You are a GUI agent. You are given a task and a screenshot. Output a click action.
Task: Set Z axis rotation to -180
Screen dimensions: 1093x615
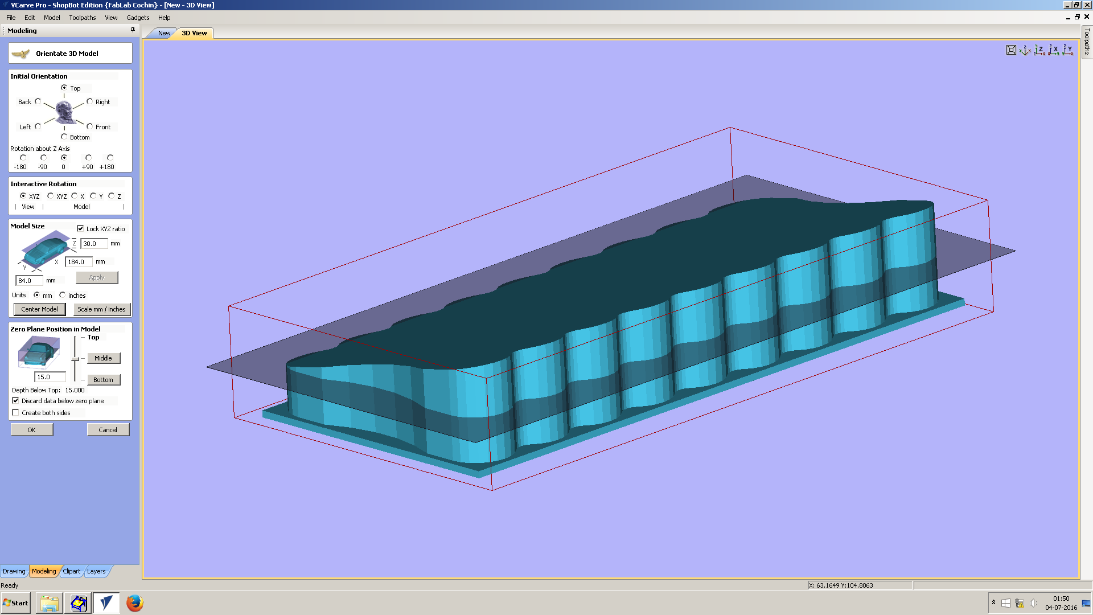point(23,158)
